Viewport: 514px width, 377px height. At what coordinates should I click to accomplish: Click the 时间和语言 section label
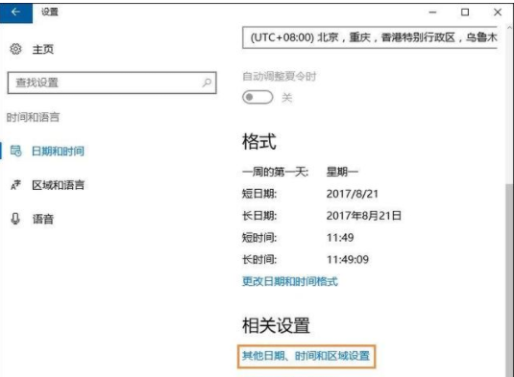pyautogui.click(x=33, y=117)
